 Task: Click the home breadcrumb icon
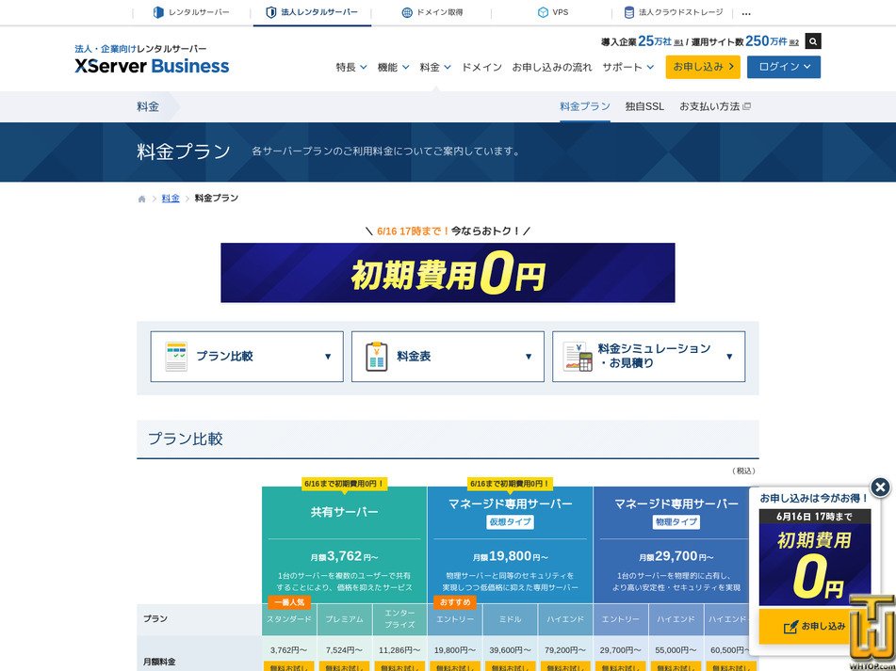coord(141,199)
